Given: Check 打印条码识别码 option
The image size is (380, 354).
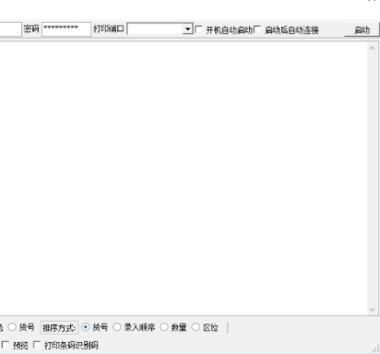Looking at the screenshot, I should click(37, 345).
